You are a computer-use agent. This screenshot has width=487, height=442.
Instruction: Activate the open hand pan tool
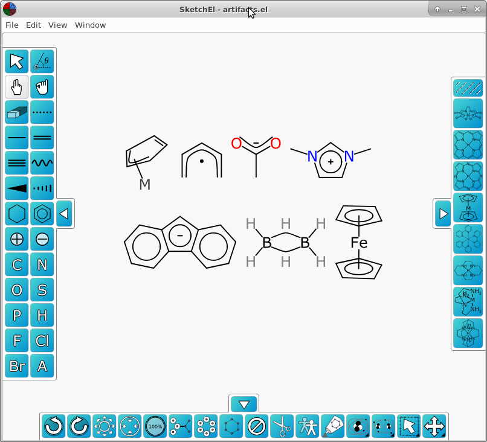[x=42, y=87]
